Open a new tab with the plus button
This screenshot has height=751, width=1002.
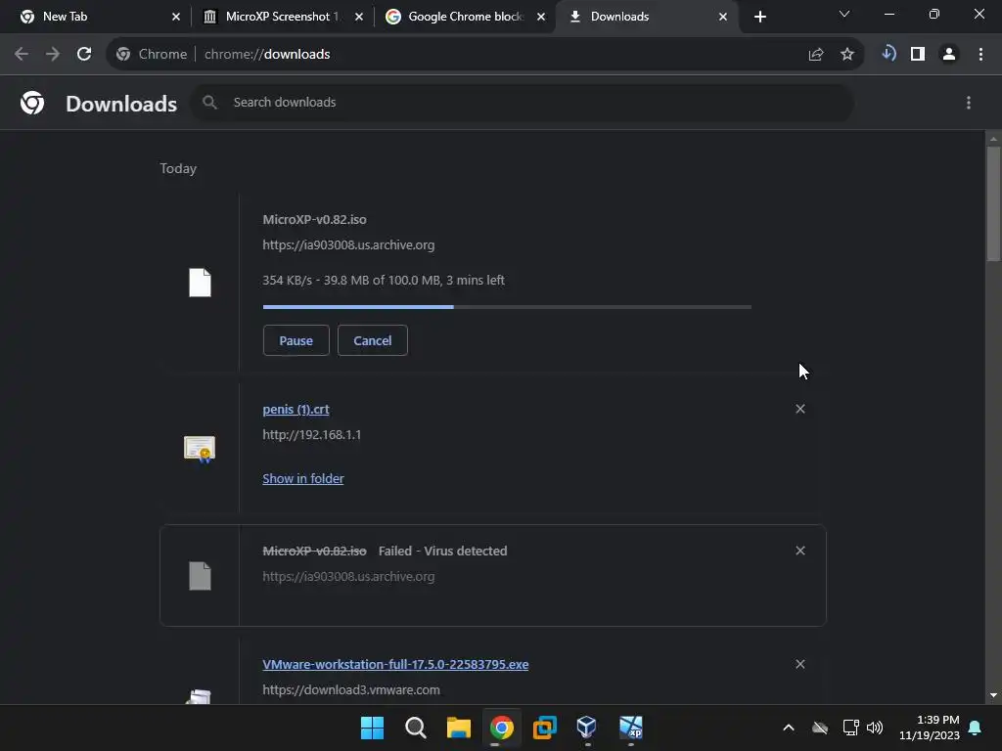tap(759, 17)
